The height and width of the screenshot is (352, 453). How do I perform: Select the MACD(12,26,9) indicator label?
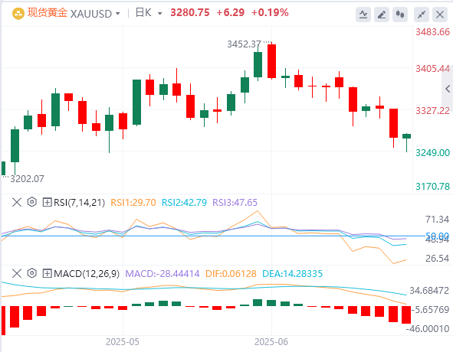click(87, 273)
